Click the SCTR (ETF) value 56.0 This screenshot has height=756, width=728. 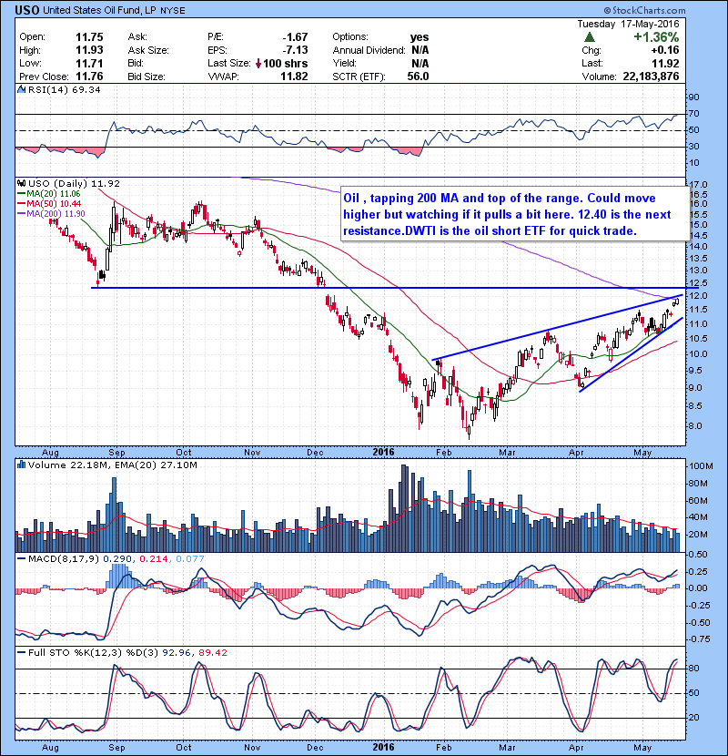tap(418, 77)
